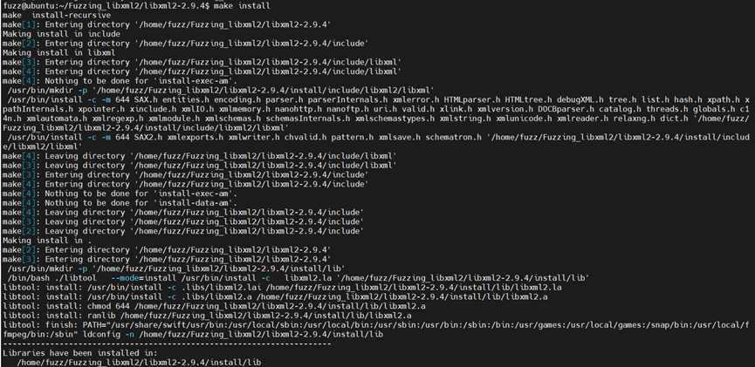This screenshot has height=367, width=755.
Task: Click the 'Making install in .' line
Action: click(x=47, y=241)
